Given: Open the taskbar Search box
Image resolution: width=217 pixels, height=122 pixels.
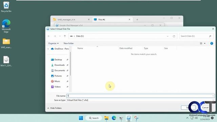Looking at the screenshot, I should [94, 118].
